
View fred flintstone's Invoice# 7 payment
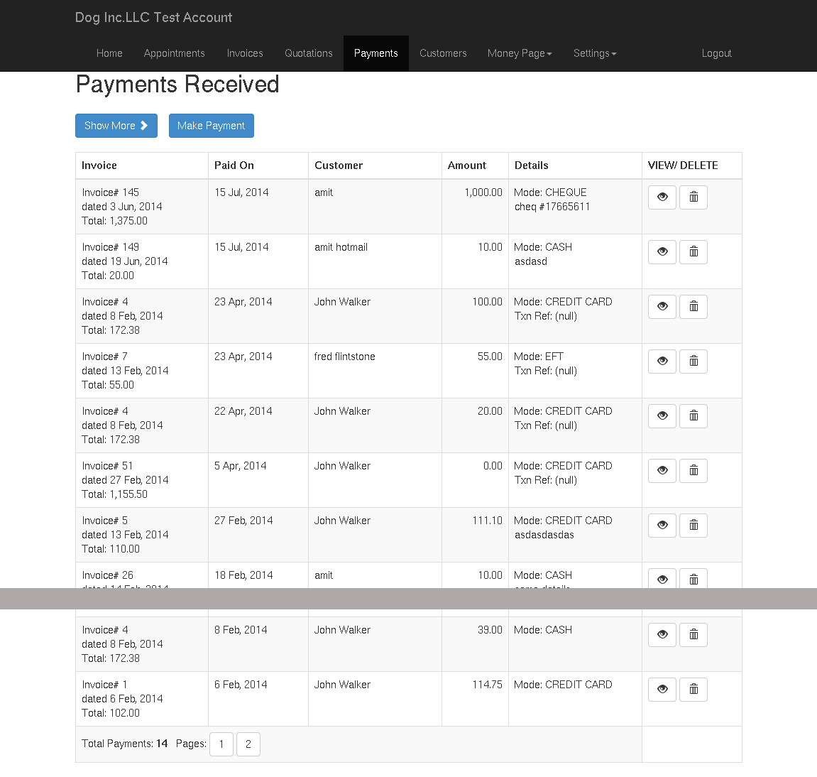point(662,362)
